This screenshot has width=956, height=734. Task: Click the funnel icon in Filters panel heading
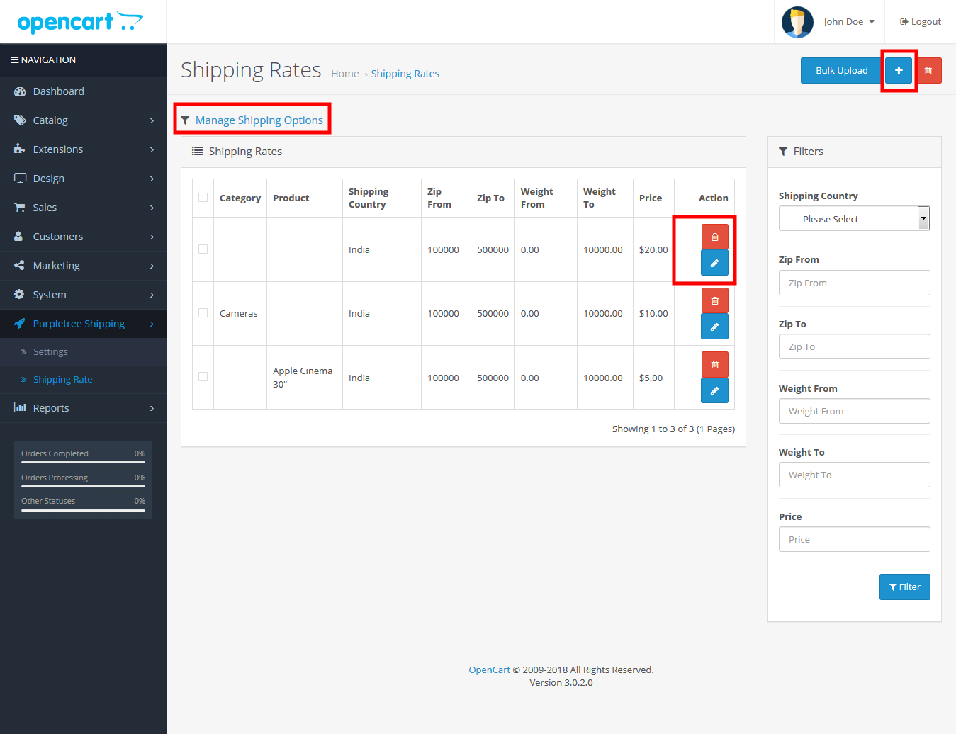tap(783, 152)
